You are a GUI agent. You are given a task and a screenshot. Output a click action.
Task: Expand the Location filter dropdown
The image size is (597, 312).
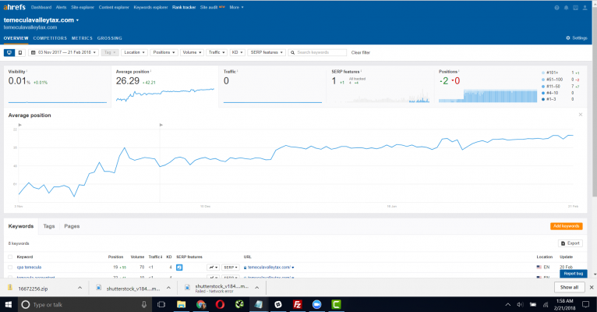click(133, 52)
